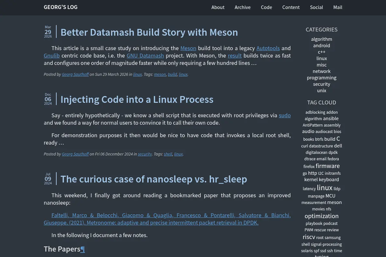386x257 pixels.
Task: Click the GEORG'S LOG site title
Action: [x=60, y=7]
